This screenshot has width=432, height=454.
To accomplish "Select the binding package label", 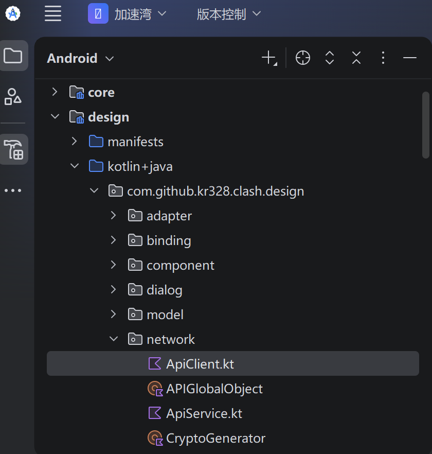I will (x=169, y=241).
